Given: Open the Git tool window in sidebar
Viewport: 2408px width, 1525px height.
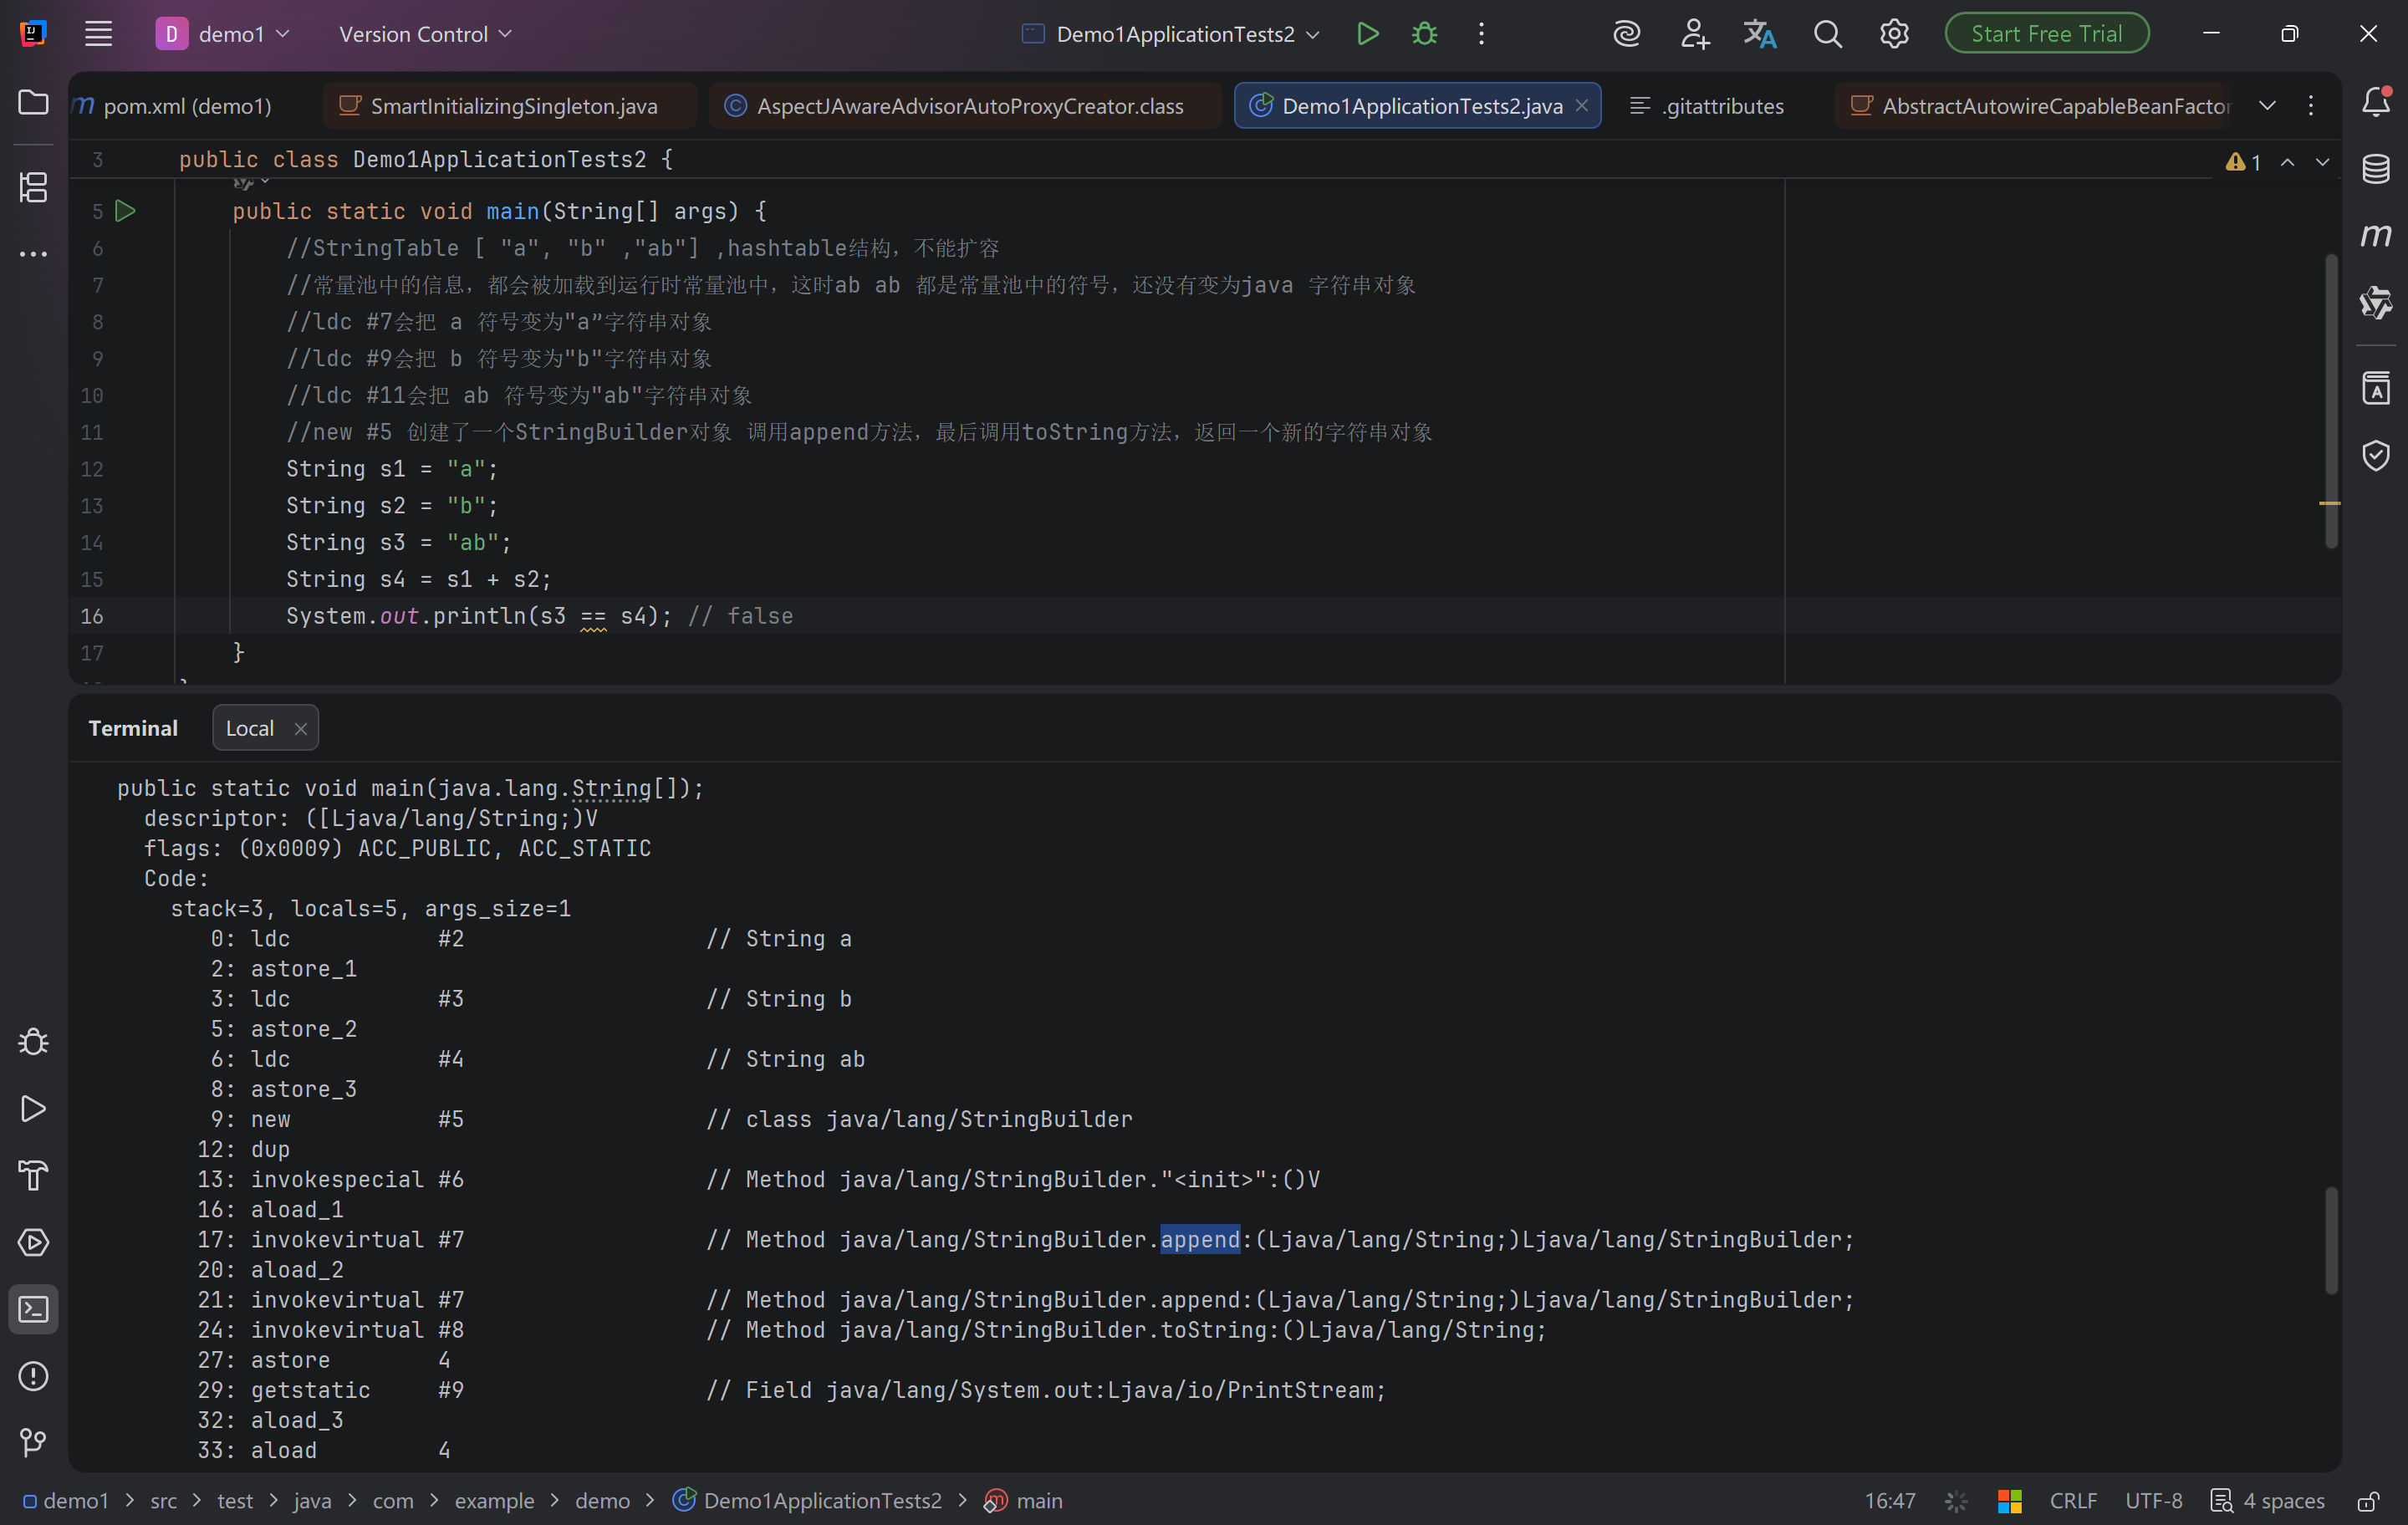Looking at the screenshot, I should coord(33,1442).
